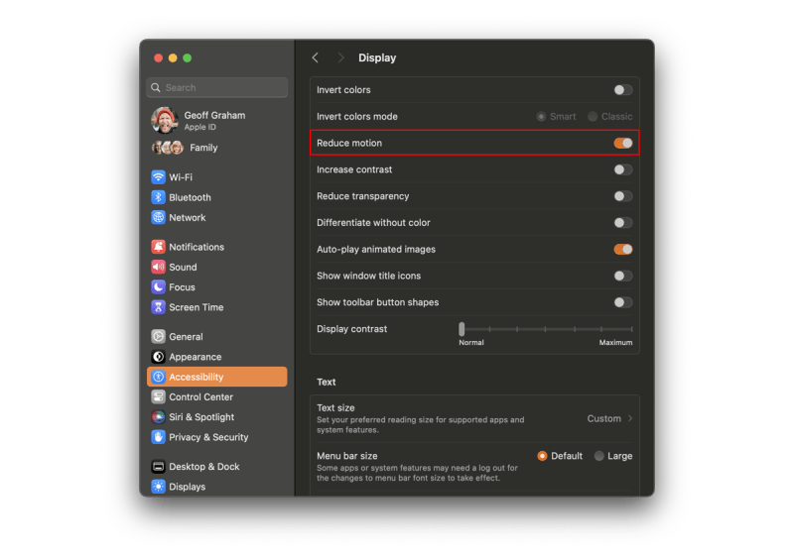Open Text size Custom chevron
The image size is (794, 559).
point(630,418)
